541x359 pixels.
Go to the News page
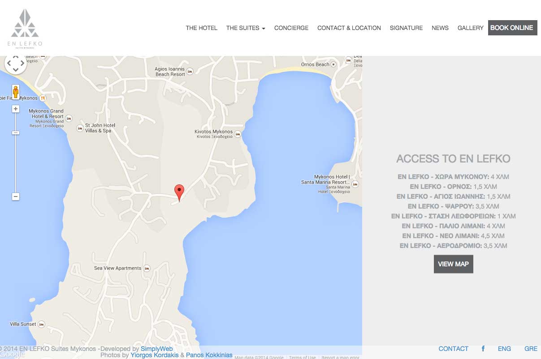[440, 28]
